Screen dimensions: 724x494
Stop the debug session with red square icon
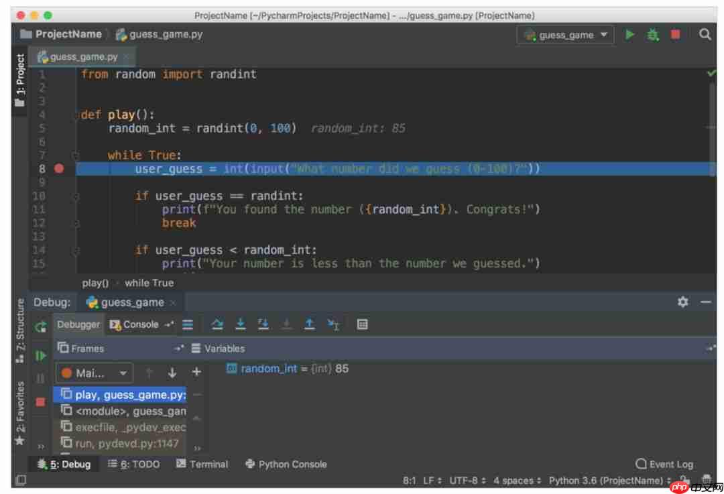pyautogui.click(x=42, y=402)
